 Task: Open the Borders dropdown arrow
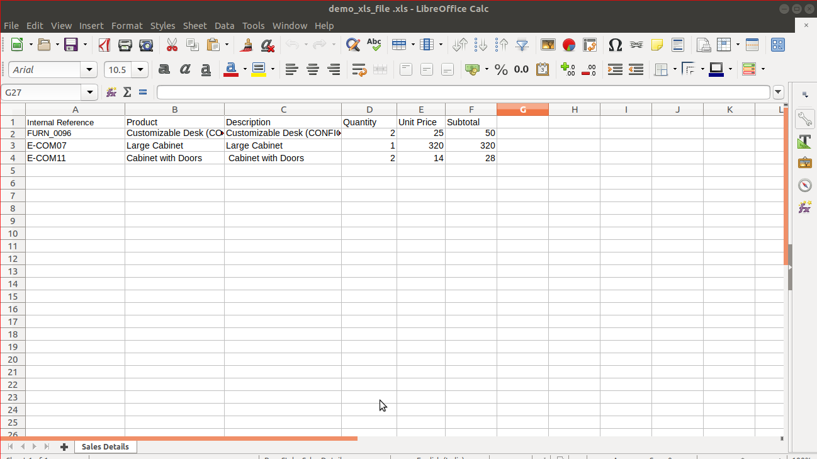click(675, 69)
